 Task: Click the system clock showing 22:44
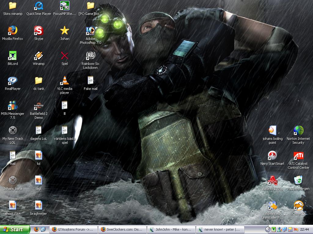[x=304, y=229]
